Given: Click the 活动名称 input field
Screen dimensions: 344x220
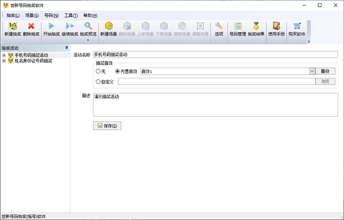Looking at the screenshot, I should click(x=216, y=54).
